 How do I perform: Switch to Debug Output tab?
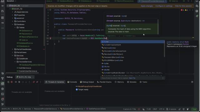[87, 82]
